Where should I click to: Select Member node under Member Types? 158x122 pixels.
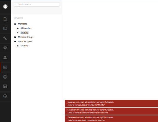[x=24, y=46]
